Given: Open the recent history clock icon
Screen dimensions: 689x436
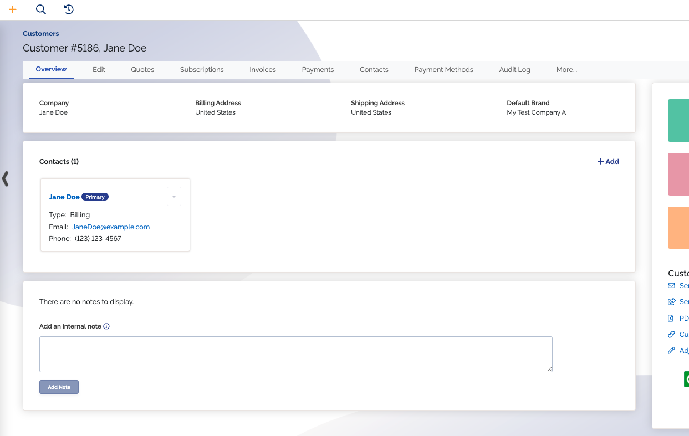Looking at the screenshot, I should (x=69, y=9).
